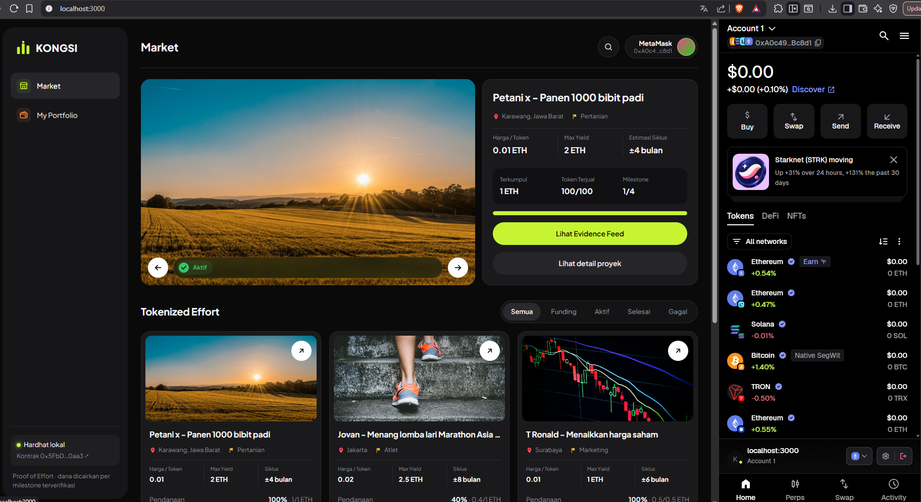Open T Ronald card arrow icon
The width and height of the screenshot is (921, 502).
(x=678, y=351)
